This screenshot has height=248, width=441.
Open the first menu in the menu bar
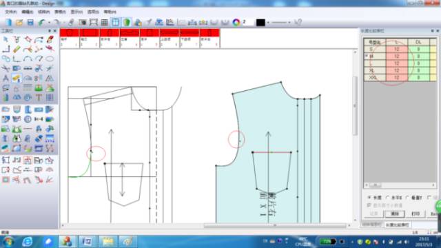coord(11,12)
